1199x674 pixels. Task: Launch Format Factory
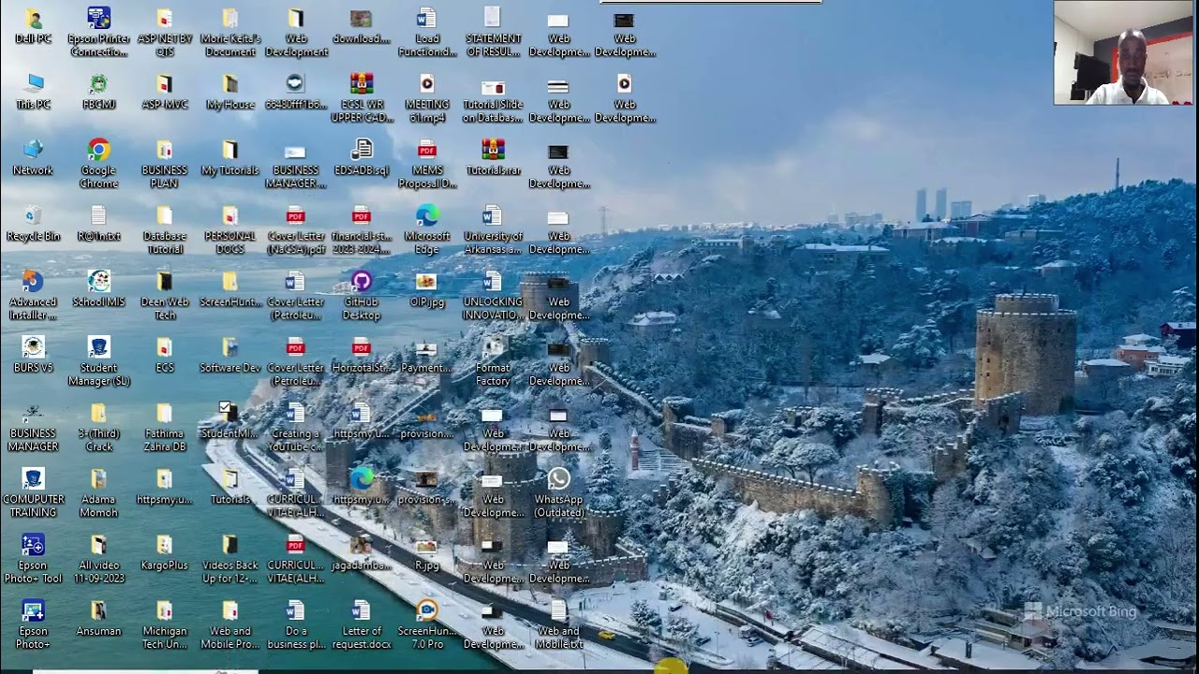tap(493, 361)
